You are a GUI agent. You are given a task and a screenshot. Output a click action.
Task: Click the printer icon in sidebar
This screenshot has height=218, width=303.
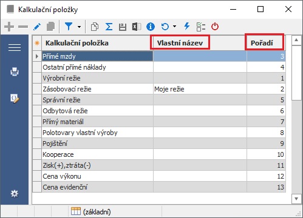point(15,71)
